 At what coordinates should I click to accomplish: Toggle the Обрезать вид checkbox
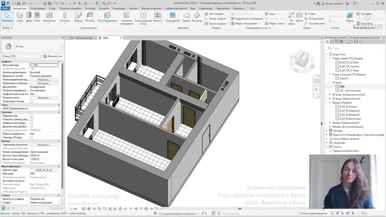point(32,116)
